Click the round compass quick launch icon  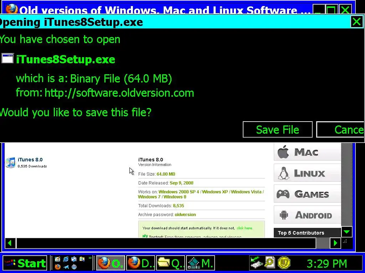click(74, 267)
